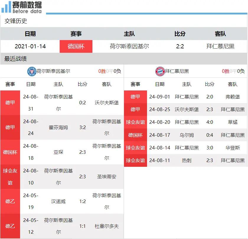Click the 球会友谊 tag for 圣埃蒂安 match
The height and width of the screenshot is (239, 248).
pos(10,177)
